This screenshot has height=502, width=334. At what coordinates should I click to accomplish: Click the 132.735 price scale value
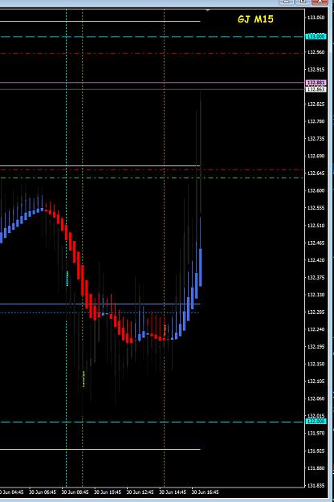pos(316,139)
